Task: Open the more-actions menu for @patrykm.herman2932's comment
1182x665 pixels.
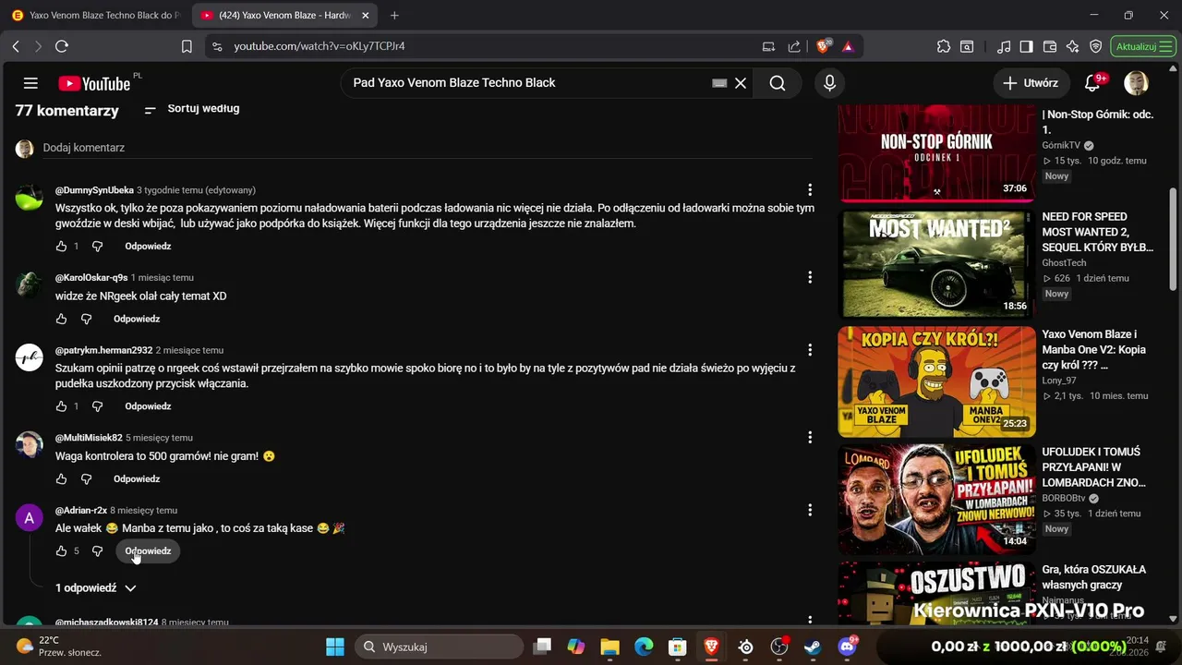Action: coord(810,350)
